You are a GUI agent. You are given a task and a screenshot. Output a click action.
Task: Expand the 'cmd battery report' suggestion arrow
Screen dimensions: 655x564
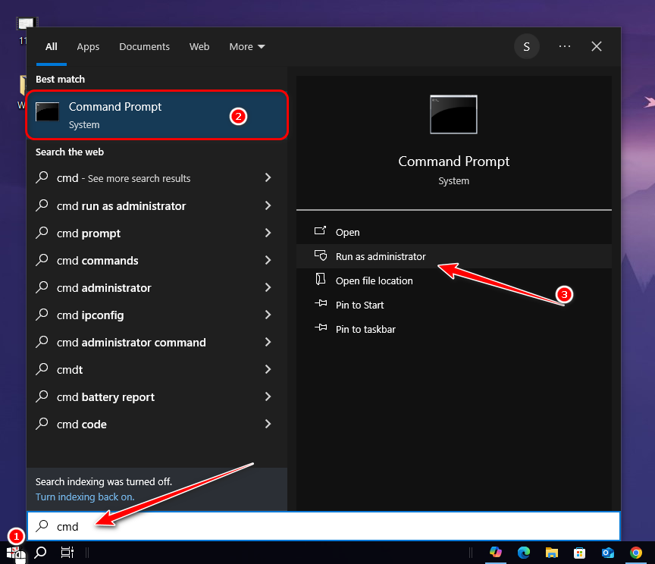(x=268, y=397)
